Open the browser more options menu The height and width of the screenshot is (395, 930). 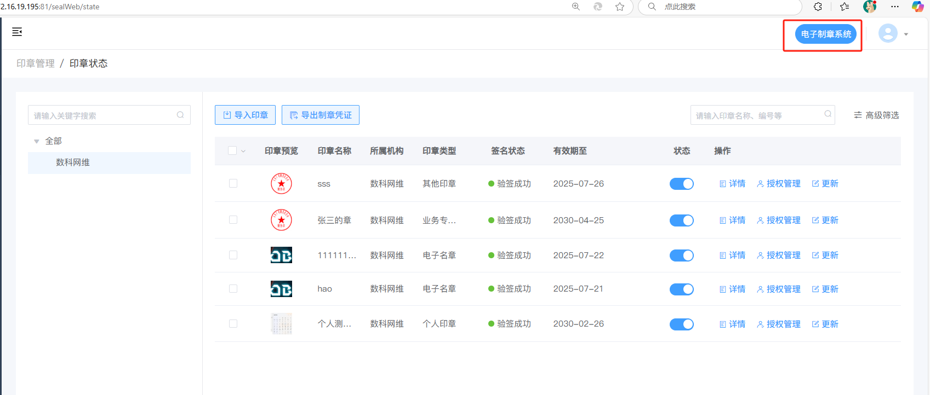pos(895,7)
